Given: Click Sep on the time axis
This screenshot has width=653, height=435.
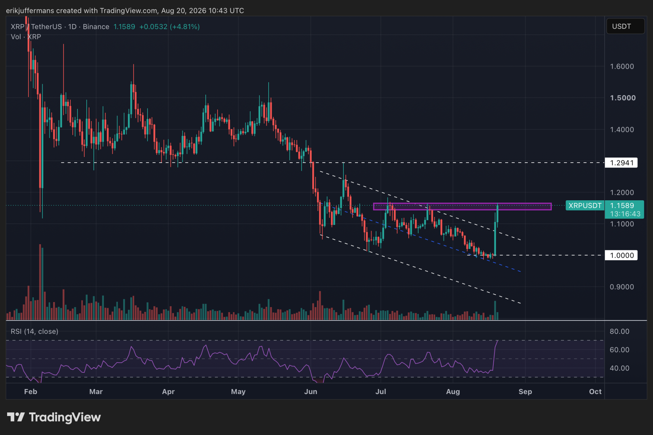Looking at the screenshot, I should click(x=525, y=392).
